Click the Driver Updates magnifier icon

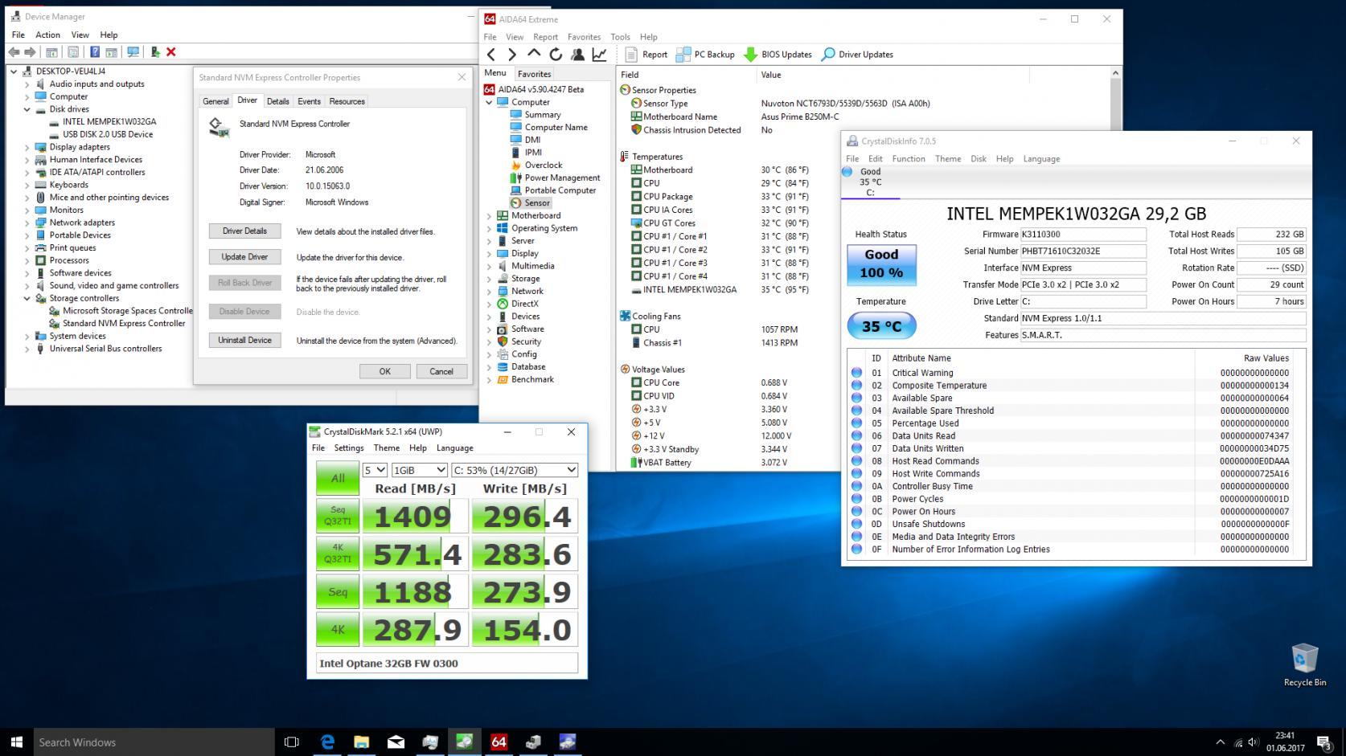click(x=828, y=55)
